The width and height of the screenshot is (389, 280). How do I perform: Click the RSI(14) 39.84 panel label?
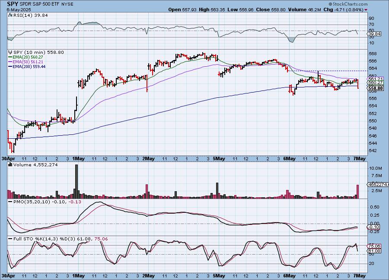30,15
